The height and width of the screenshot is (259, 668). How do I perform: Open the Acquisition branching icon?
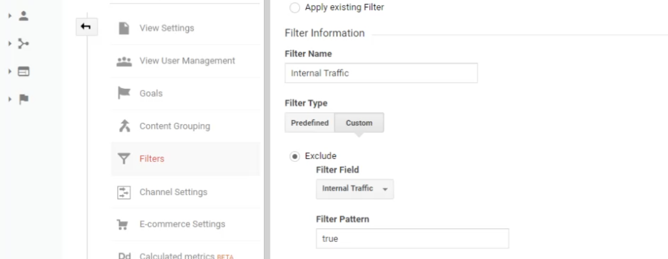point(23,43)
